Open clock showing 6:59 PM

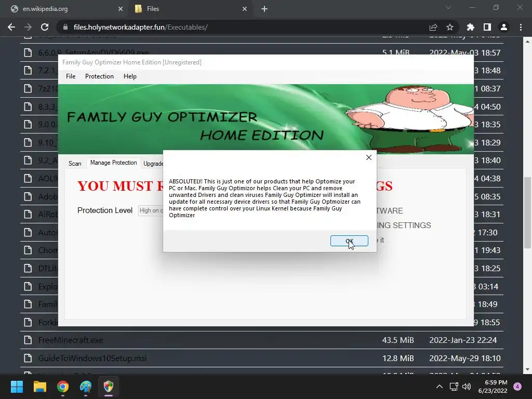(x=493, y=387)
